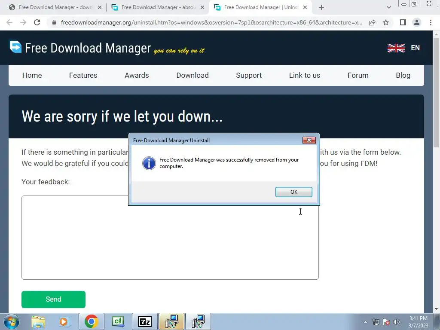This screenshot has height=330, width=440.
Task: Open the Windows Start button
Action: [x=11, y=321]
